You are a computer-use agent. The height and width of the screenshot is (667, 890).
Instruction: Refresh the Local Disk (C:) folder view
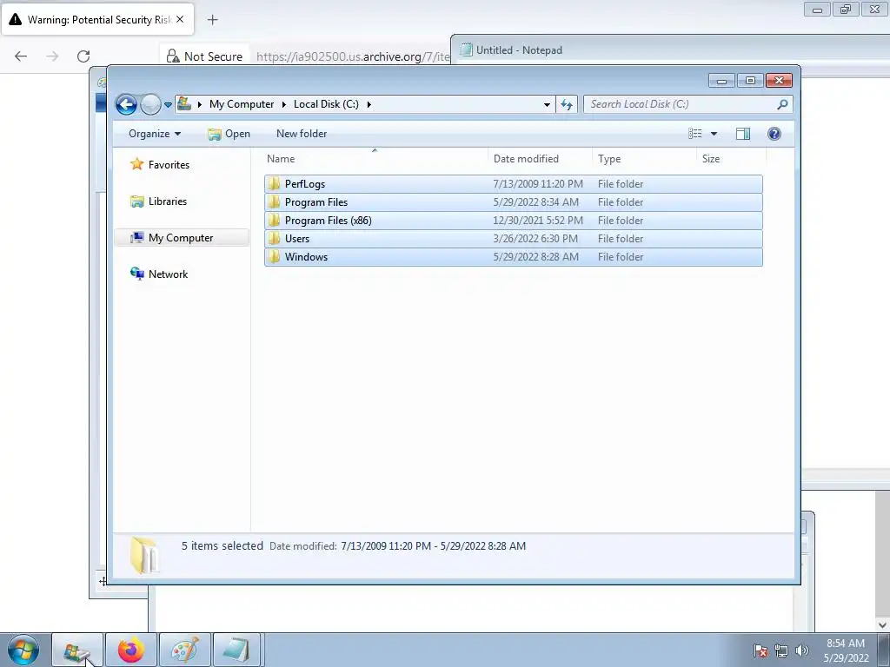(567, 104)
